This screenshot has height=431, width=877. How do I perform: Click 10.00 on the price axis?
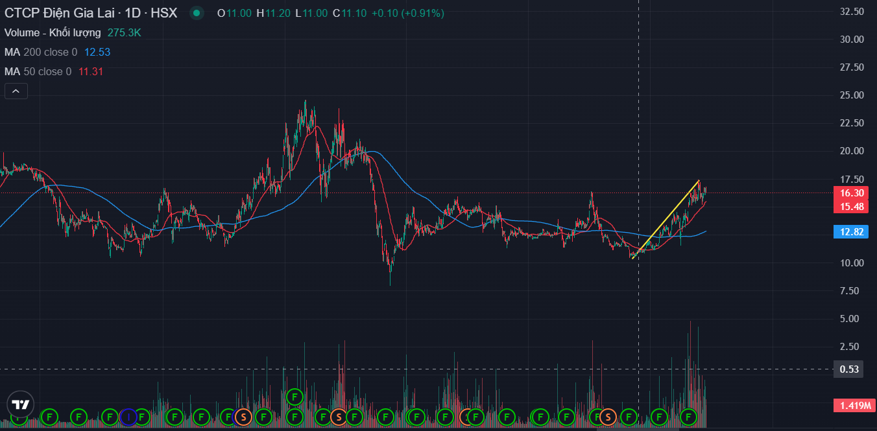[851, 263]
